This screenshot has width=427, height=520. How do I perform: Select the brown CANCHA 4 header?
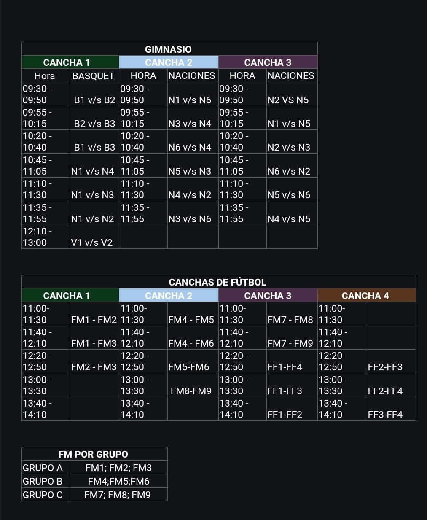pos(365,296)
